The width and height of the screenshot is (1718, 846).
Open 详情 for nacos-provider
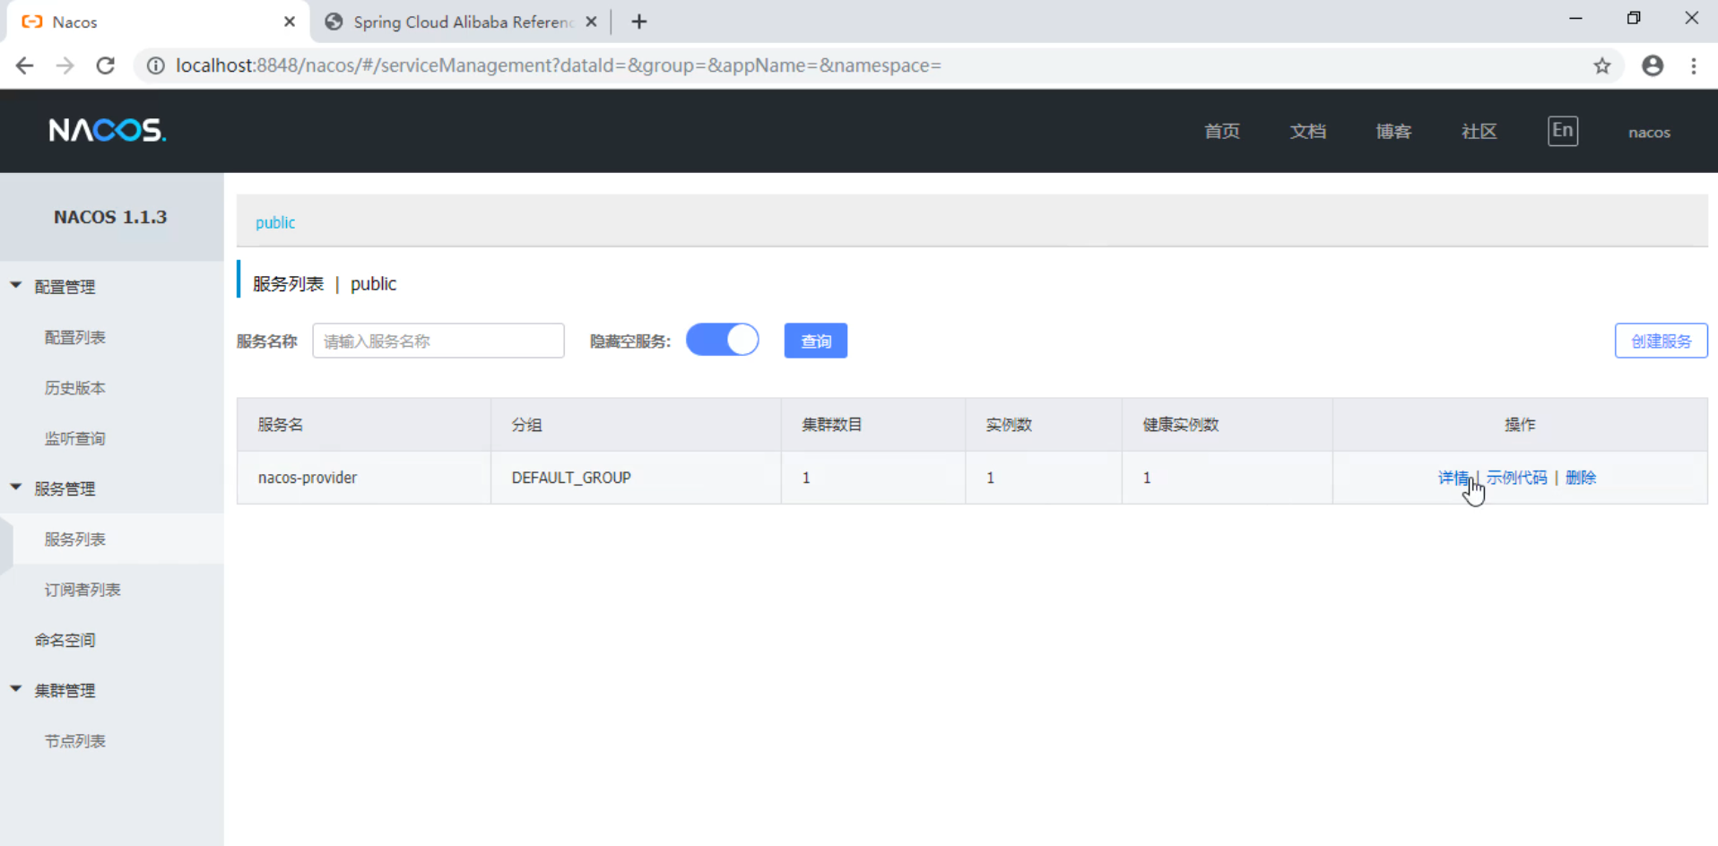coord(1453,478)
